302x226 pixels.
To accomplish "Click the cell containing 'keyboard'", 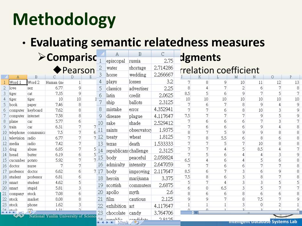I will [36, 110].
